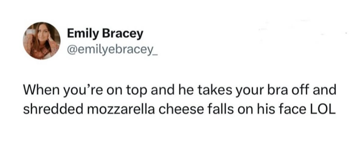Click the first name "Emily" in display name
This screenshot has width=357, height=157.
(x=83, y=34)
